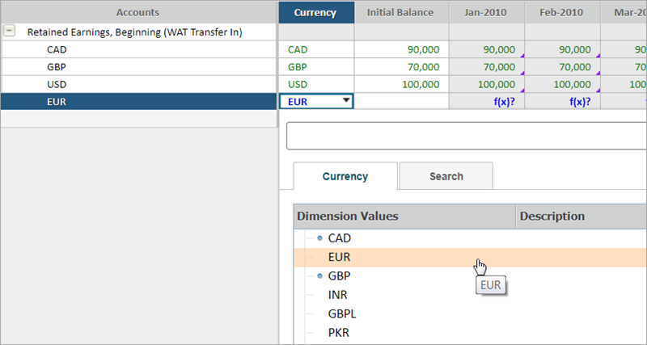This screenshot has width=647, height=345.
Task: Choose EUR in the Dimension Values list
Action: 339,257
